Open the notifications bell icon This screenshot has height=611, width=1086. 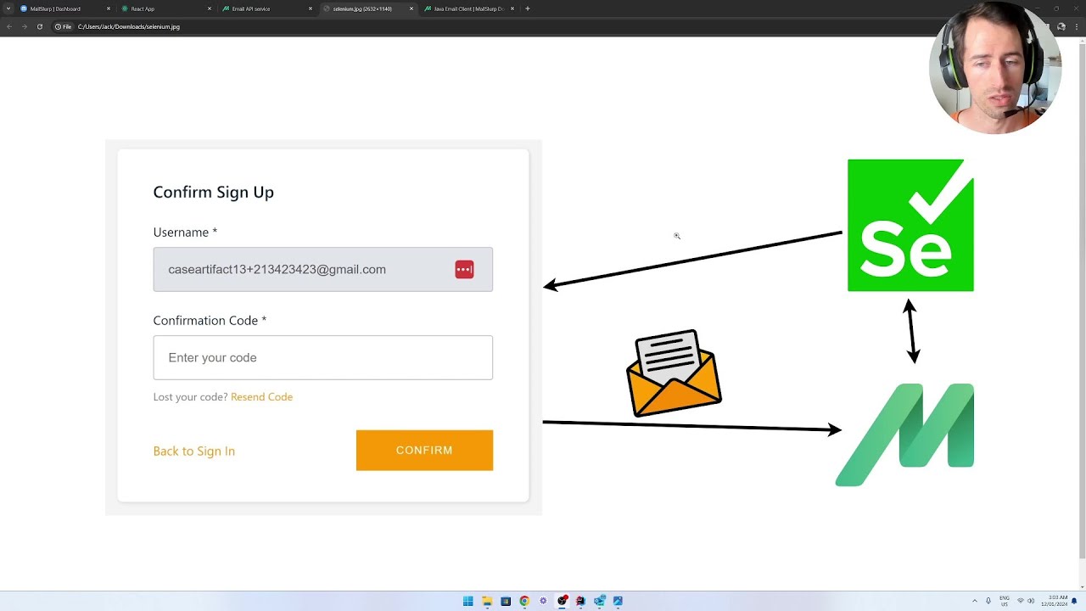coord(1074,601)
